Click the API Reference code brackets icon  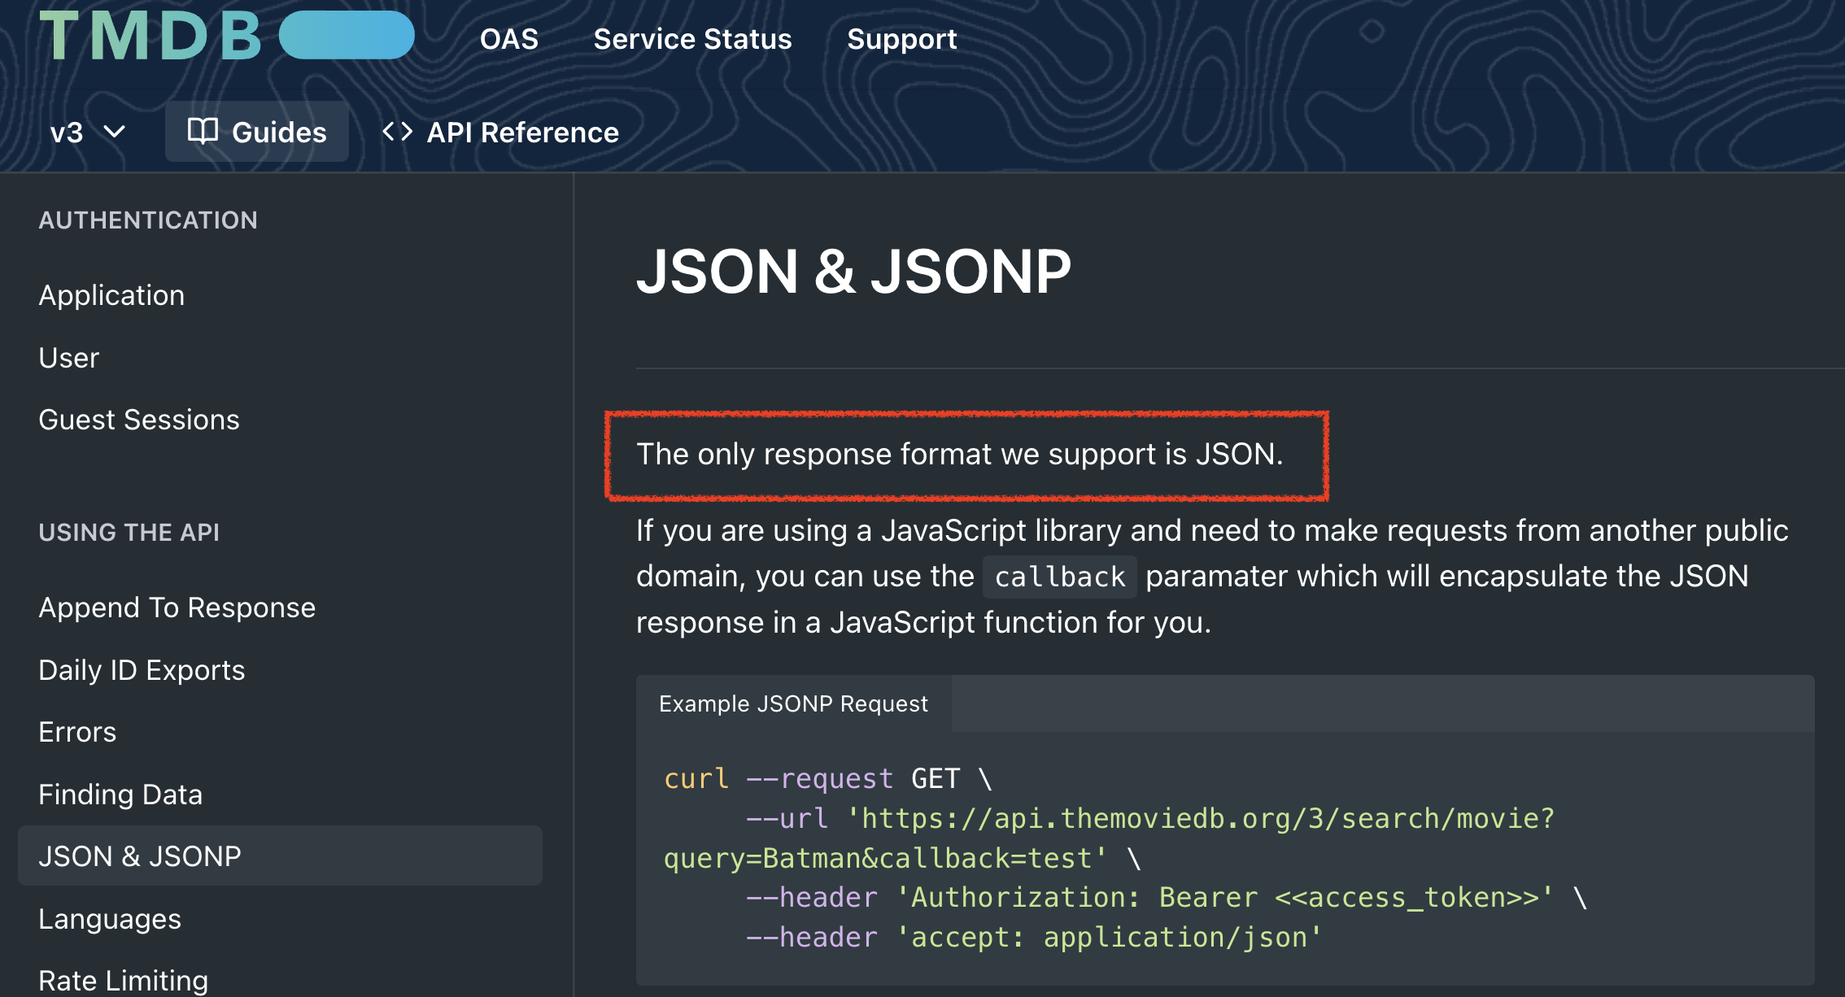(x=398, y=131)
